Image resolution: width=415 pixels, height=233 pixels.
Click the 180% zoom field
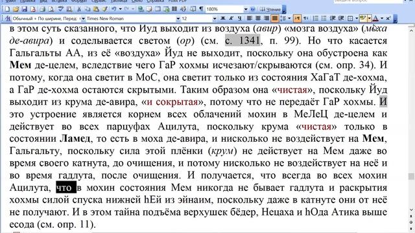point(225,9)
